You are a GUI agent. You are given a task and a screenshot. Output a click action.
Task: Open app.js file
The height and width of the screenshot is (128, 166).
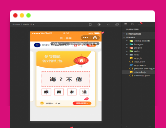[138, 58]
